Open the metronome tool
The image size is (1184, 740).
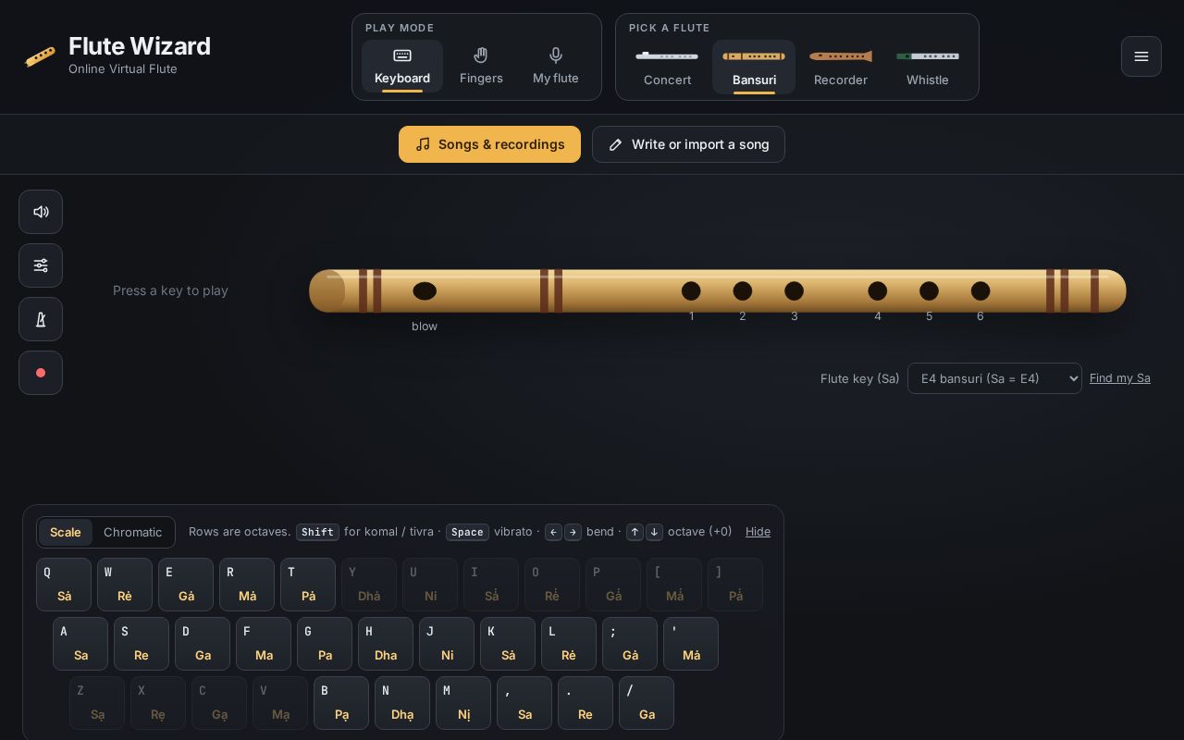pyautogui.click(x=41, y=319)
